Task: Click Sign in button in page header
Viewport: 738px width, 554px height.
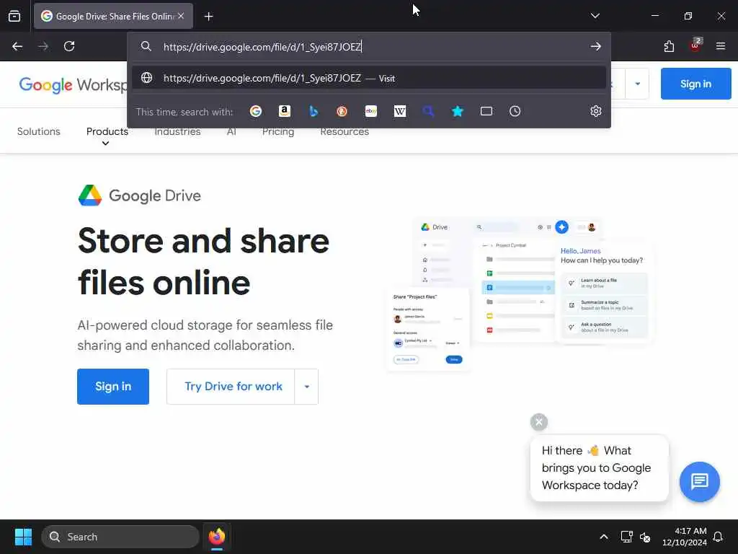Action: point(695,84)
